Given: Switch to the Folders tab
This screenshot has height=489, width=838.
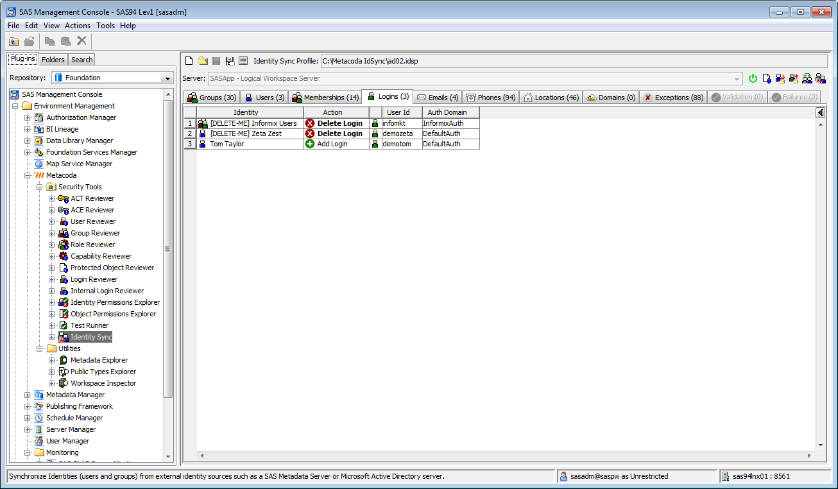Looking at the screenshot, I should 53,60.
